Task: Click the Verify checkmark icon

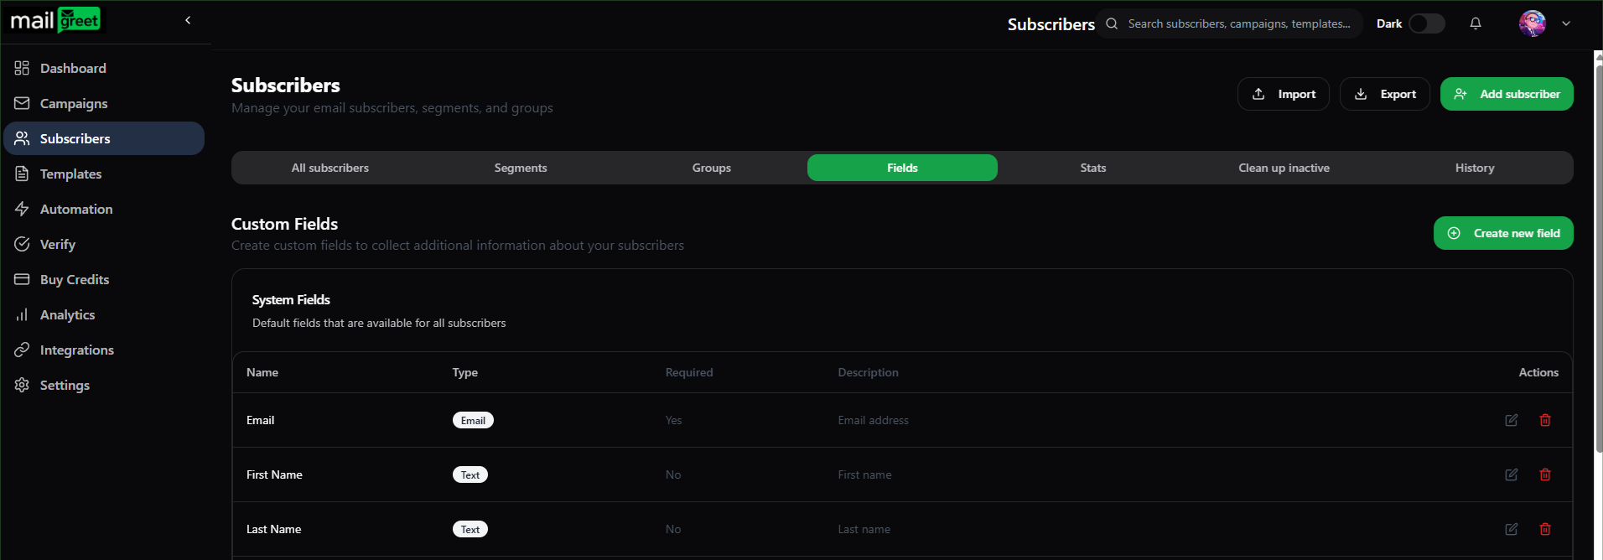Action: [22, 244]
